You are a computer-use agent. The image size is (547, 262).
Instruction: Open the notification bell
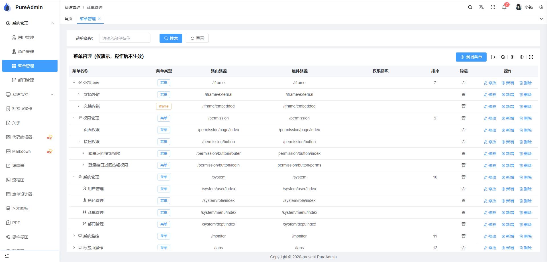504,7
